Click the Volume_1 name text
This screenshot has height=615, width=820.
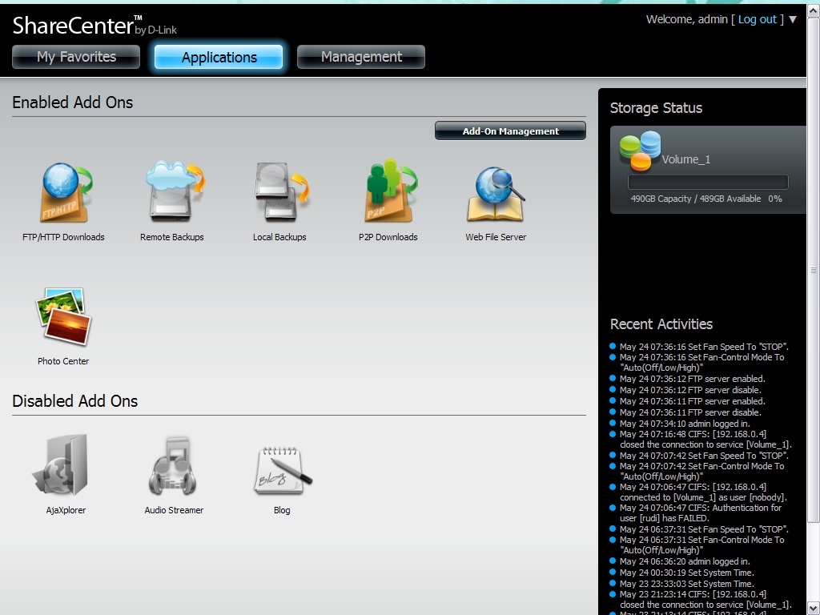click(686, 159)
